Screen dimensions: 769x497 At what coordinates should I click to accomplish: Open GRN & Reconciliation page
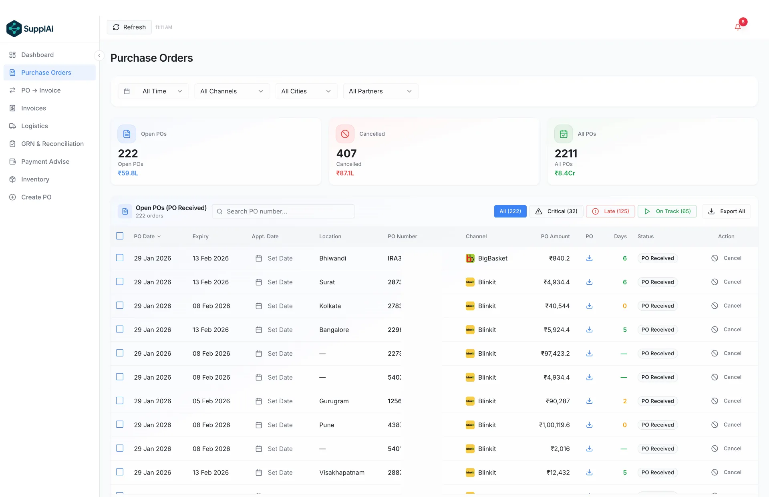pyautogui.click(x=50, y=144)
